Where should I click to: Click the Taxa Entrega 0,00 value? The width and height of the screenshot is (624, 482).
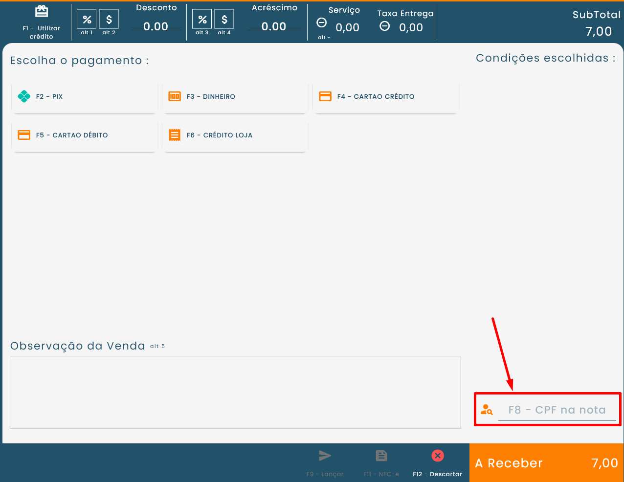pyautogui.click(x=411, y=27)
